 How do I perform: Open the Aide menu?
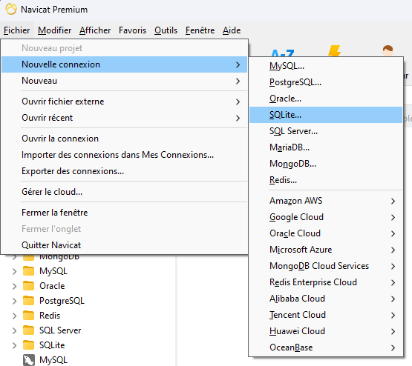(232, 30)
